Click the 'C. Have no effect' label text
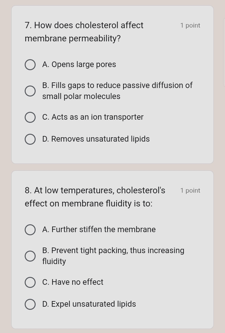Screen dimensions: 225x333 point(73,282)
